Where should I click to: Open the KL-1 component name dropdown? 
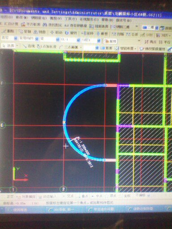[x=70, y=40]
